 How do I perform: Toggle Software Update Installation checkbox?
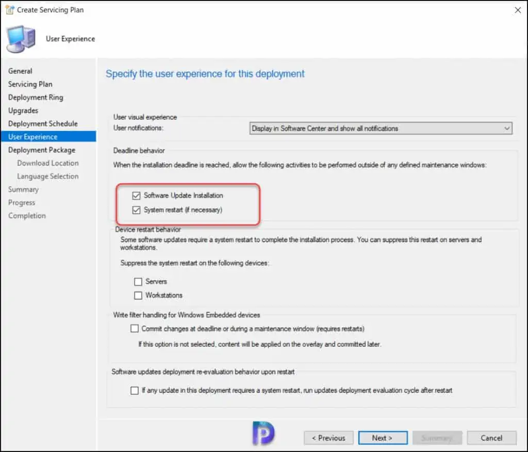pyautogui.click(x=136, y=196)
